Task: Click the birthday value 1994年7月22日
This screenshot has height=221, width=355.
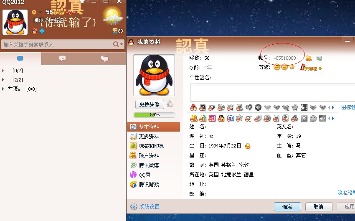Action: tap(225, 146)
